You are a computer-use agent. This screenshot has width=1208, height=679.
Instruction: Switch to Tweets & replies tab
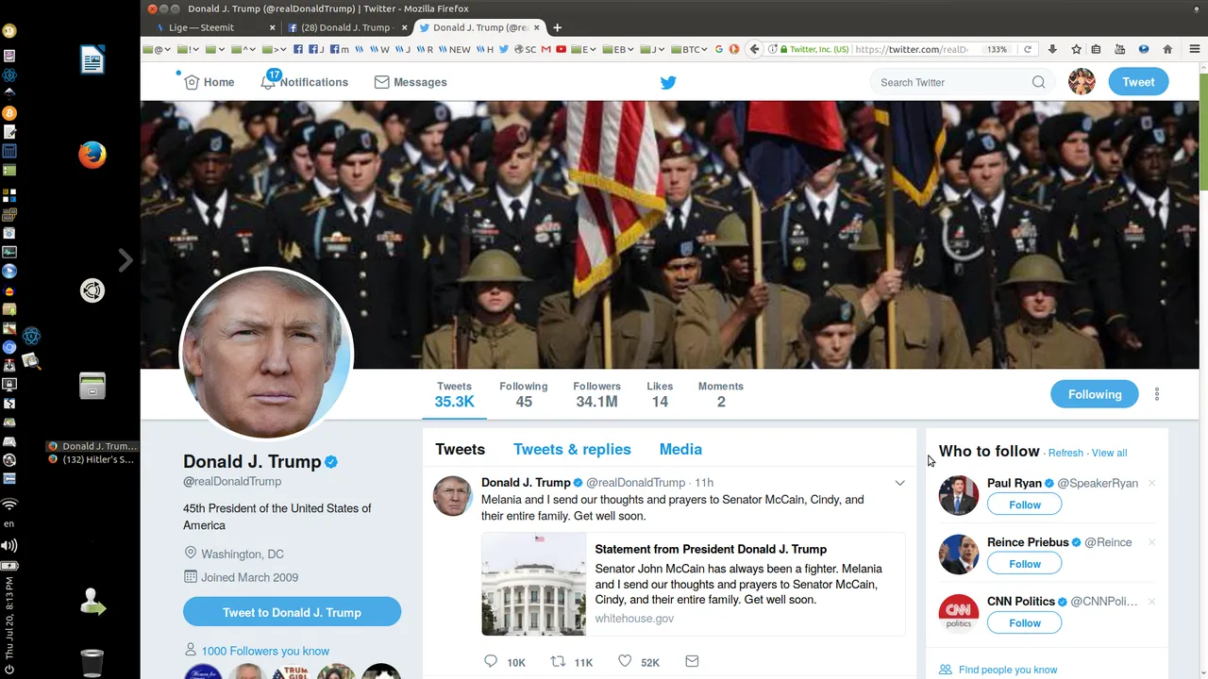point(572,450)
